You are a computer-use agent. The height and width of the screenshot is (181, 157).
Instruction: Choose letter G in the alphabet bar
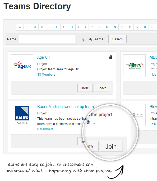[x=64, y=27]
